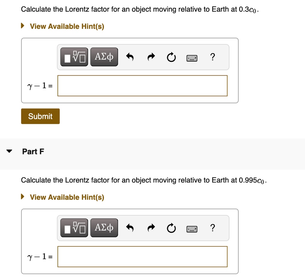Click the redo arrow in Part E editor
The width and height of the screenshot is (305, 278).
(151, 57)
